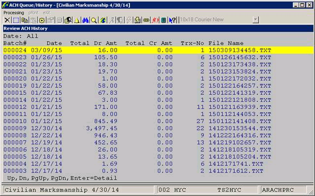The image size is (315, 196).
Task: Open the yellow gear settings icon
Action: (x=42, y=20)
